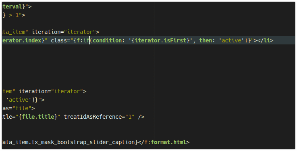The width and height of the screenshot is (297, 151).
Task: Click the 'active' string in the highlighted line
Action: (231, 40)
